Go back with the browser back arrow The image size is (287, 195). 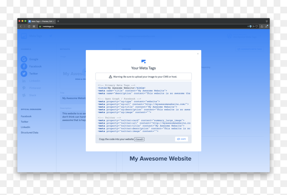21,26
